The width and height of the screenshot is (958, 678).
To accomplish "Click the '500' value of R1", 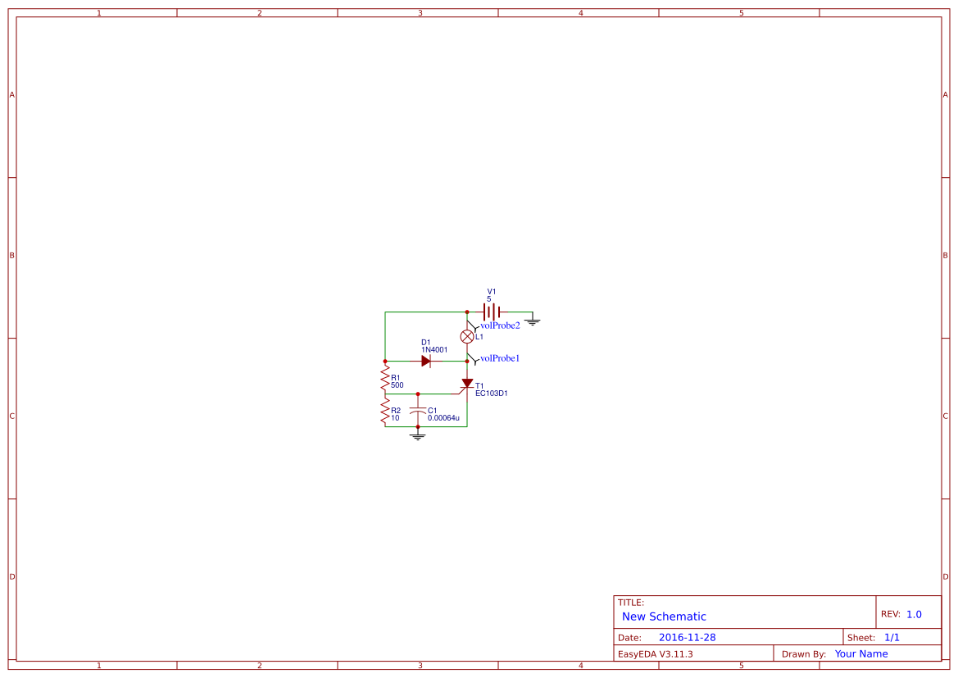I will tap(397, 385).
